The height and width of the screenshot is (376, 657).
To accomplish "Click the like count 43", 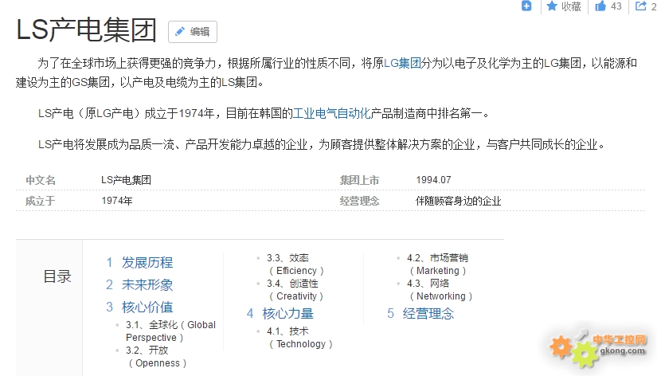I will point(616,6).
